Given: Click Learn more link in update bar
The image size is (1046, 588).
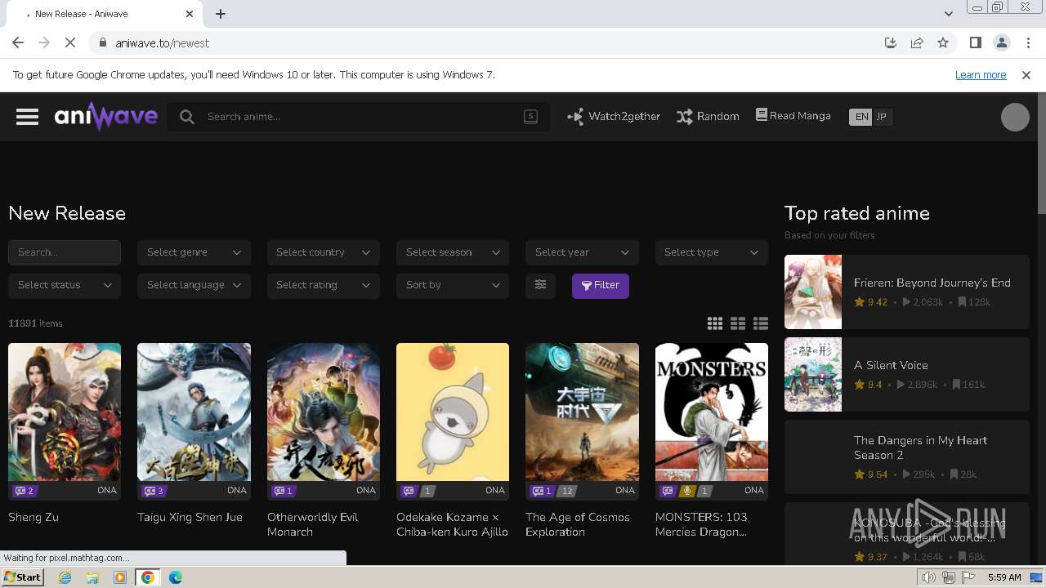Looking at the screenshot, I should pos(981,74).
